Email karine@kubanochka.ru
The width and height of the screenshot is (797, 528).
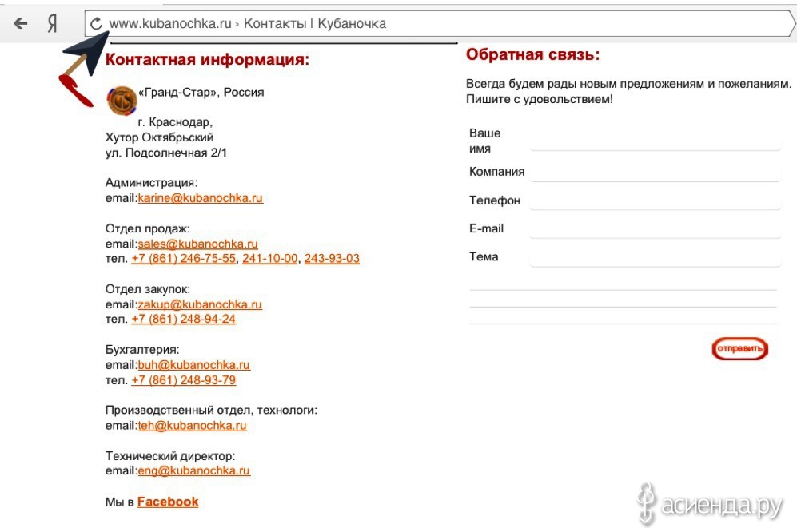pos(201,198)
